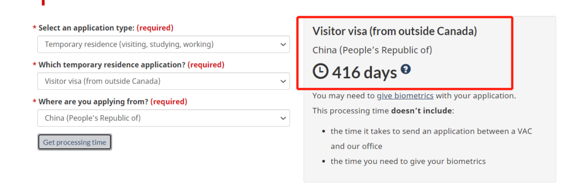Expand the country dropdown showing China (People's Republic of)
Image resolution: width=568 pixels, height=194 pixels.
click(164, 118)
